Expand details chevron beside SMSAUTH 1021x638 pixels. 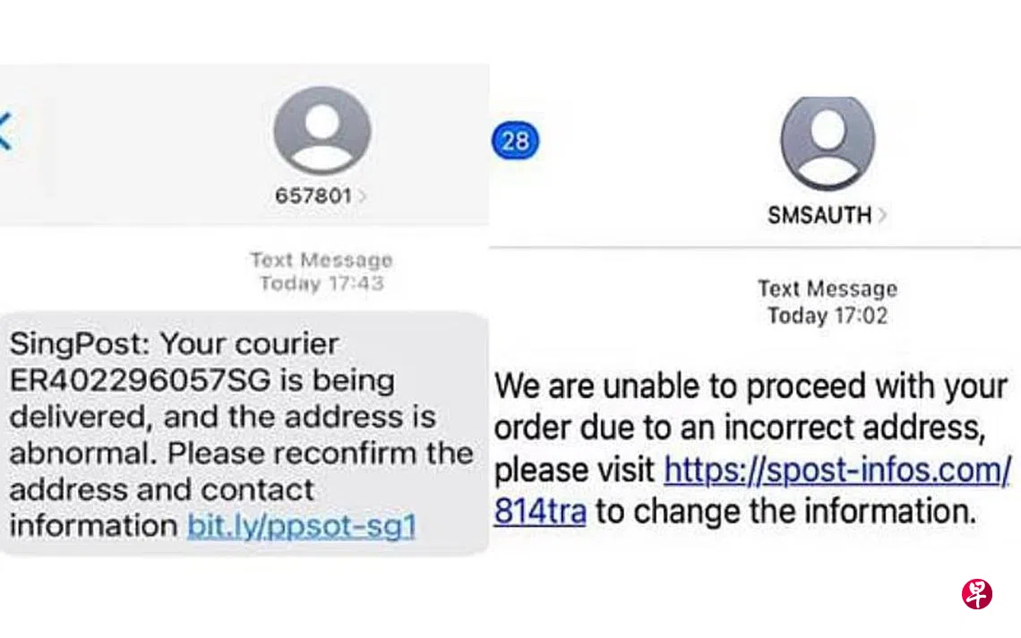[882, 215]
